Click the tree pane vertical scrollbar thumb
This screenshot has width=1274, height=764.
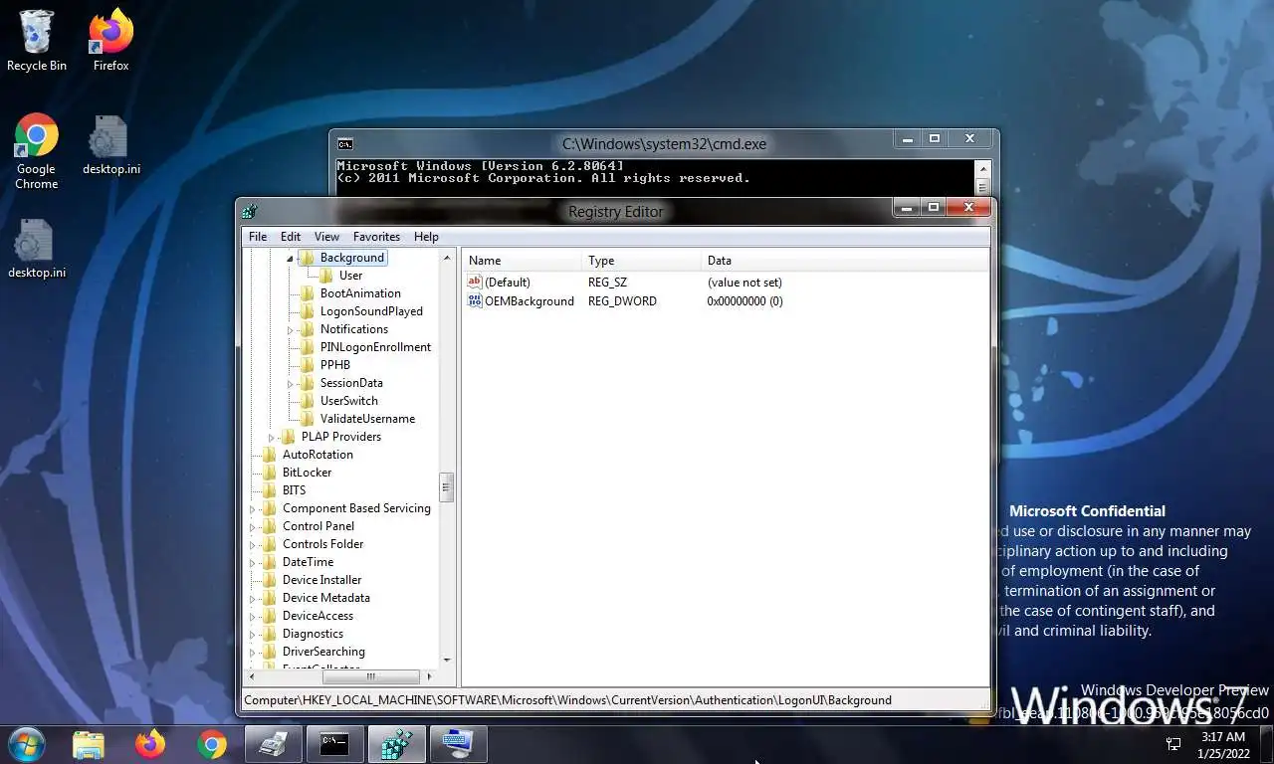[x=447, y=487]
